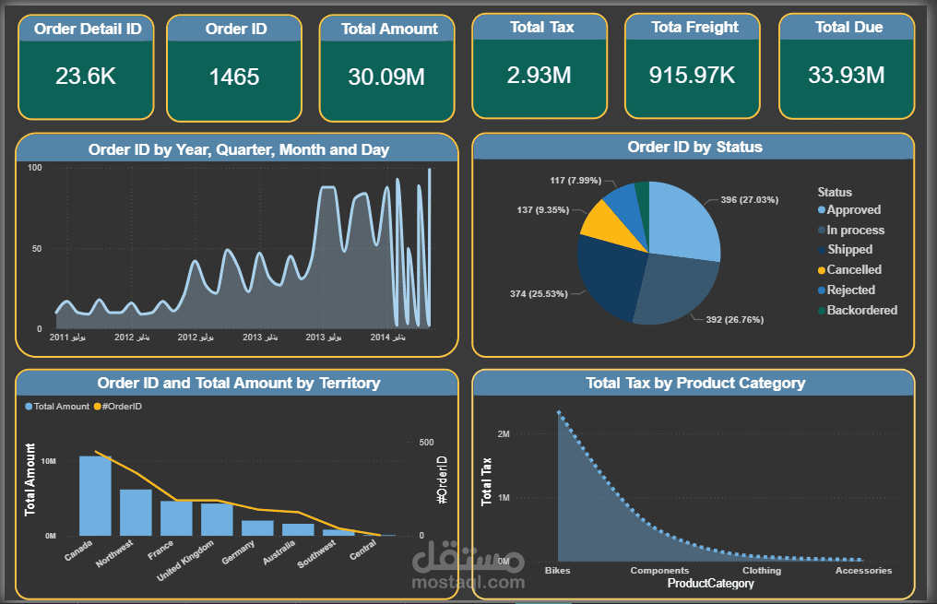Select the Accessories axis label

pos(863,570)
